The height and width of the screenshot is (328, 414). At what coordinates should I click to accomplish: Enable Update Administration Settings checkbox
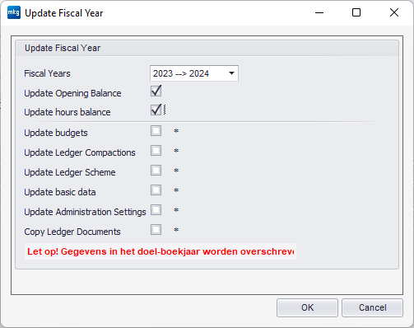click(156, 210)
